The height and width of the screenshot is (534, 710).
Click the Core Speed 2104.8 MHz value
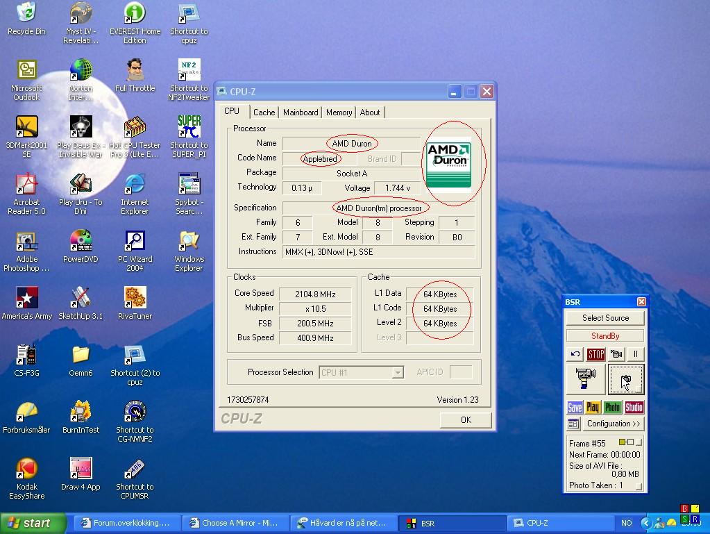tap(315, 294)
